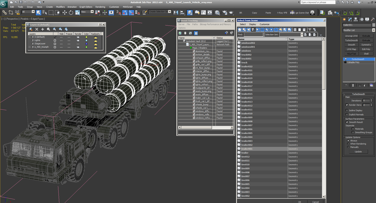
Task: Create new layer icon in Layer dialog
Action: click(x=31, y=29)
